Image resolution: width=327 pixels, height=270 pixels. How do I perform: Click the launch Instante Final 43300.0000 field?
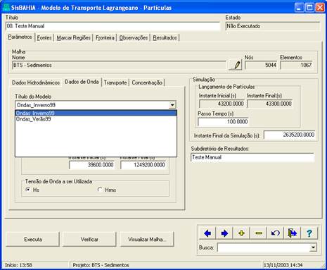pos(269,104)
